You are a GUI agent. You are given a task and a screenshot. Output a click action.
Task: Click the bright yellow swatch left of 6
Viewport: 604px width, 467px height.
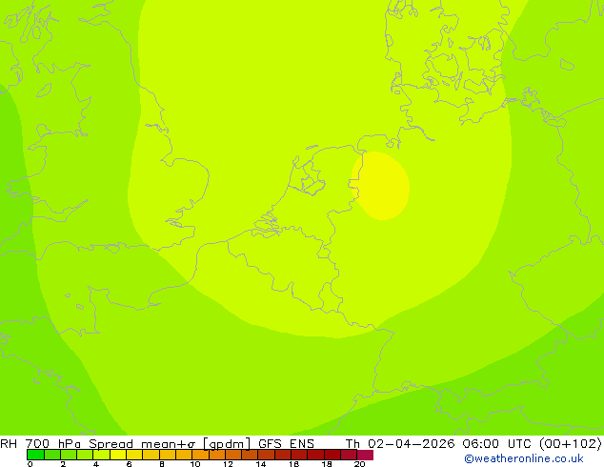click(x=118, y=455)
